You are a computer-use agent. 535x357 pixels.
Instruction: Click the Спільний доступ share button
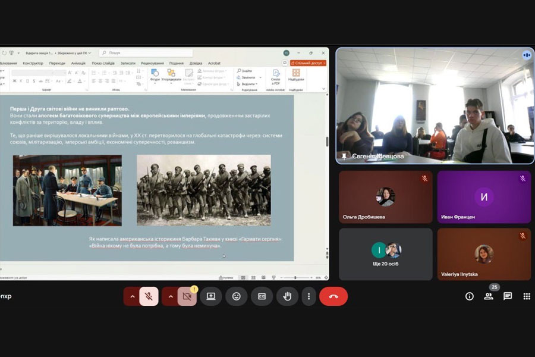coord(308,62)
